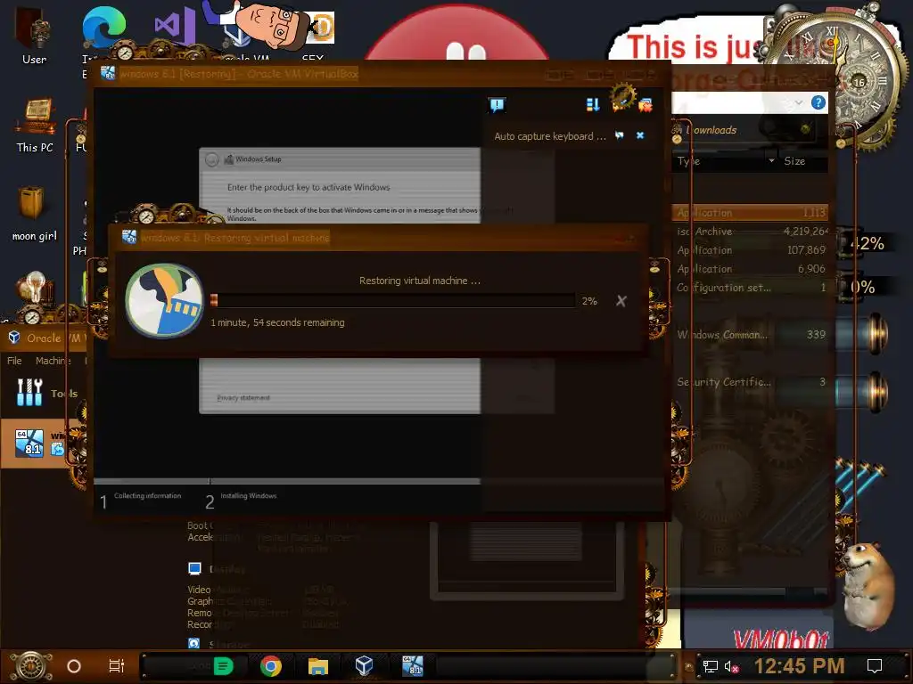The image size is (913, 684).
Task: Click the 'Auto capture keyboard' notification text
Action: [x=549, y=136]
